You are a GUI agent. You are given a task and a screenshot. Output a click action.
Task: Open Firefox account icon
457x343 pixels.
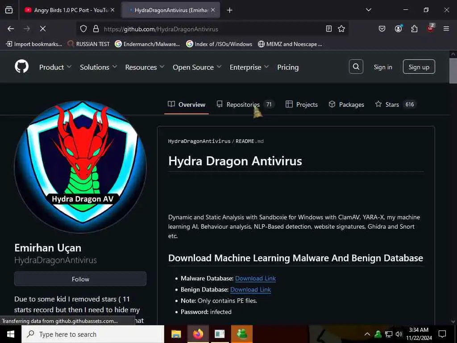pyautogui.click(x=398, y=29)
